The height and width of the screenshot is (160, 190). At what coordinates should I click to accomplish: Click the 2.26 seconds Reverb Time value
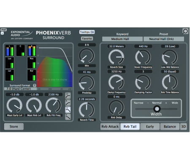(87, 99)
